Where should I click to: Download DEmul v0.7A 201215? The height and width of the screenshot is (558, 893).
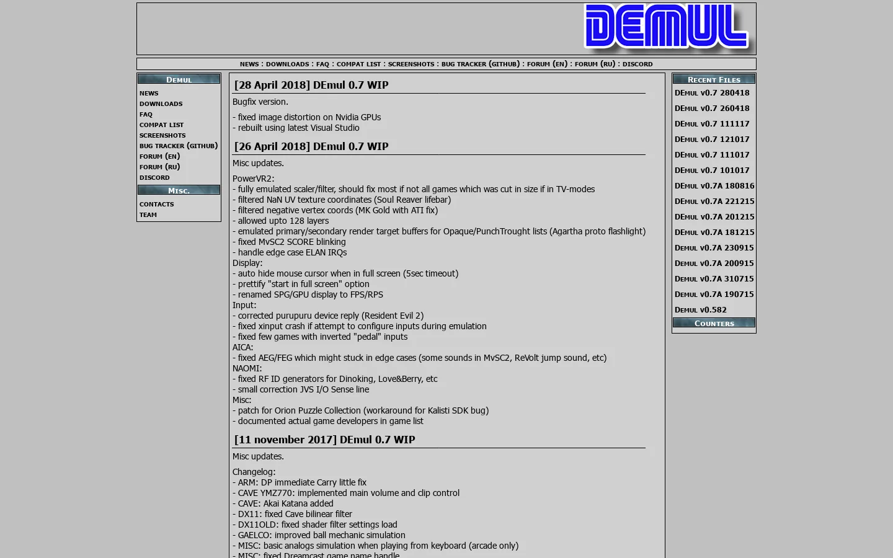tap(714, 217)
